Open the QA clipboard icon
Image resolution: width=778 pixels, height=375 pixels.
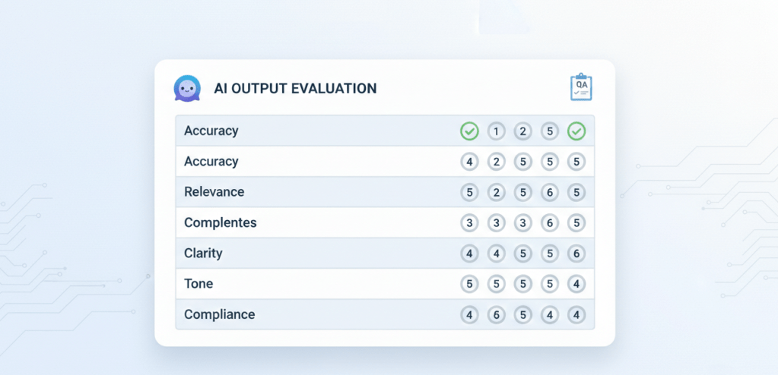point(581,87)
